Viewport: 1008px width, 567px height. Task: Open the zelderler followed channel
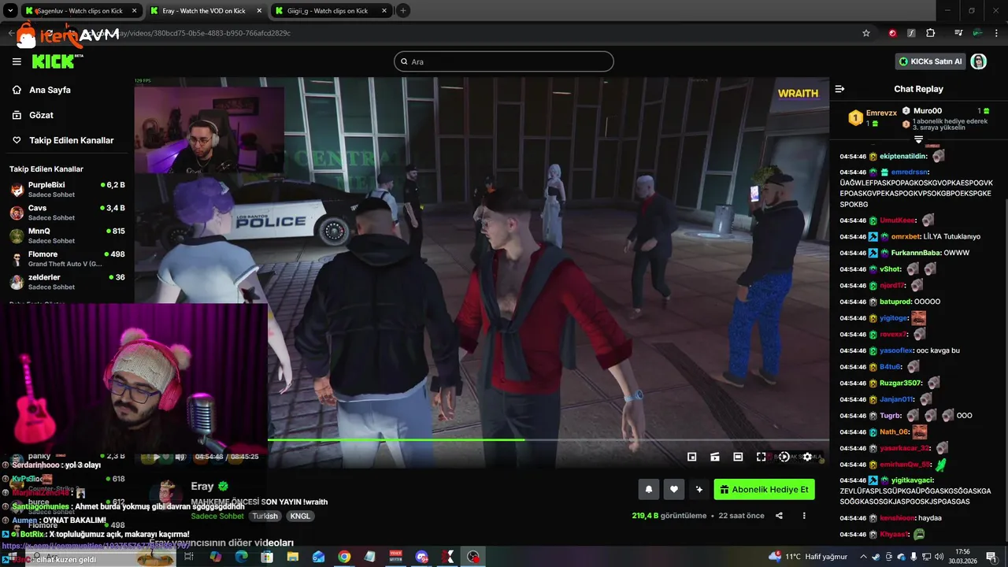67,282
